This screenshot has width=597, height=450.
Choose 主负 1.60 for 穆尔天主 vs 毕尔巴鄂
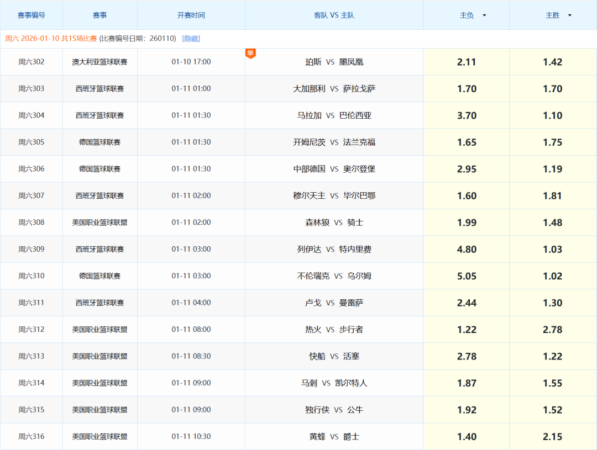(x=467, y=195)
